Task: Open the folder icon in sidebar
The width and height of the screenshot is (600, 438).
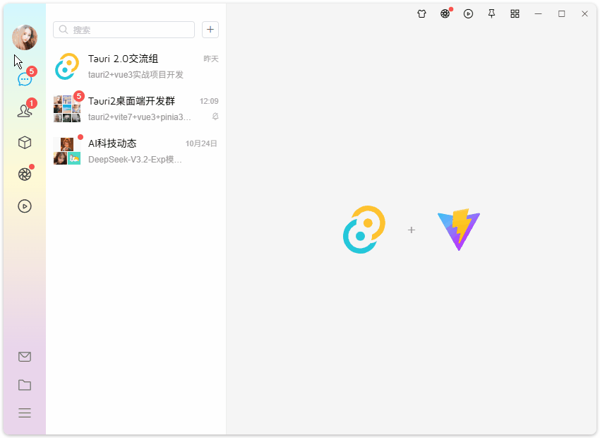Action: (25, 385)
